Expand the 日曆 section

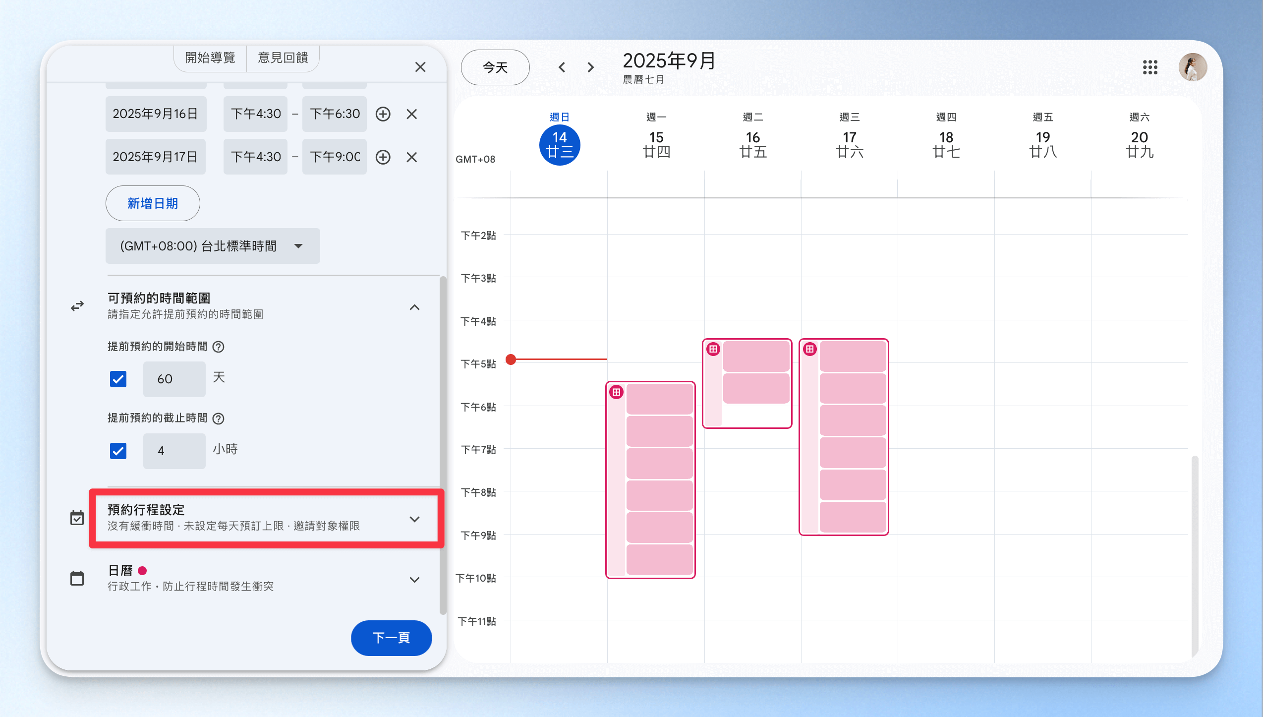(x=414, y=579)
